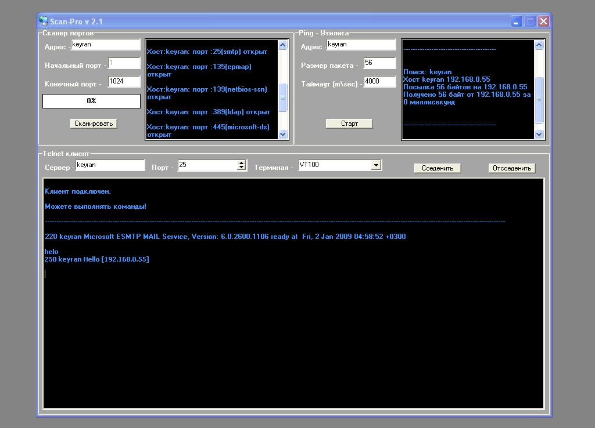Click scroll-up arrow in ping output
This screenshot has height=428, width=595.
(539, 45)
